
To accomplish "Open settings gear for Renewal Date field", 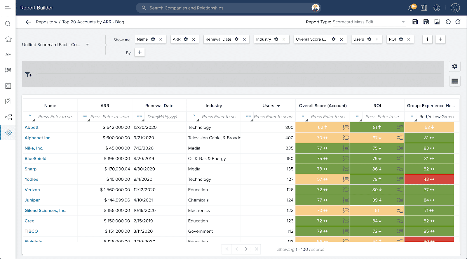I will point(236,39).
